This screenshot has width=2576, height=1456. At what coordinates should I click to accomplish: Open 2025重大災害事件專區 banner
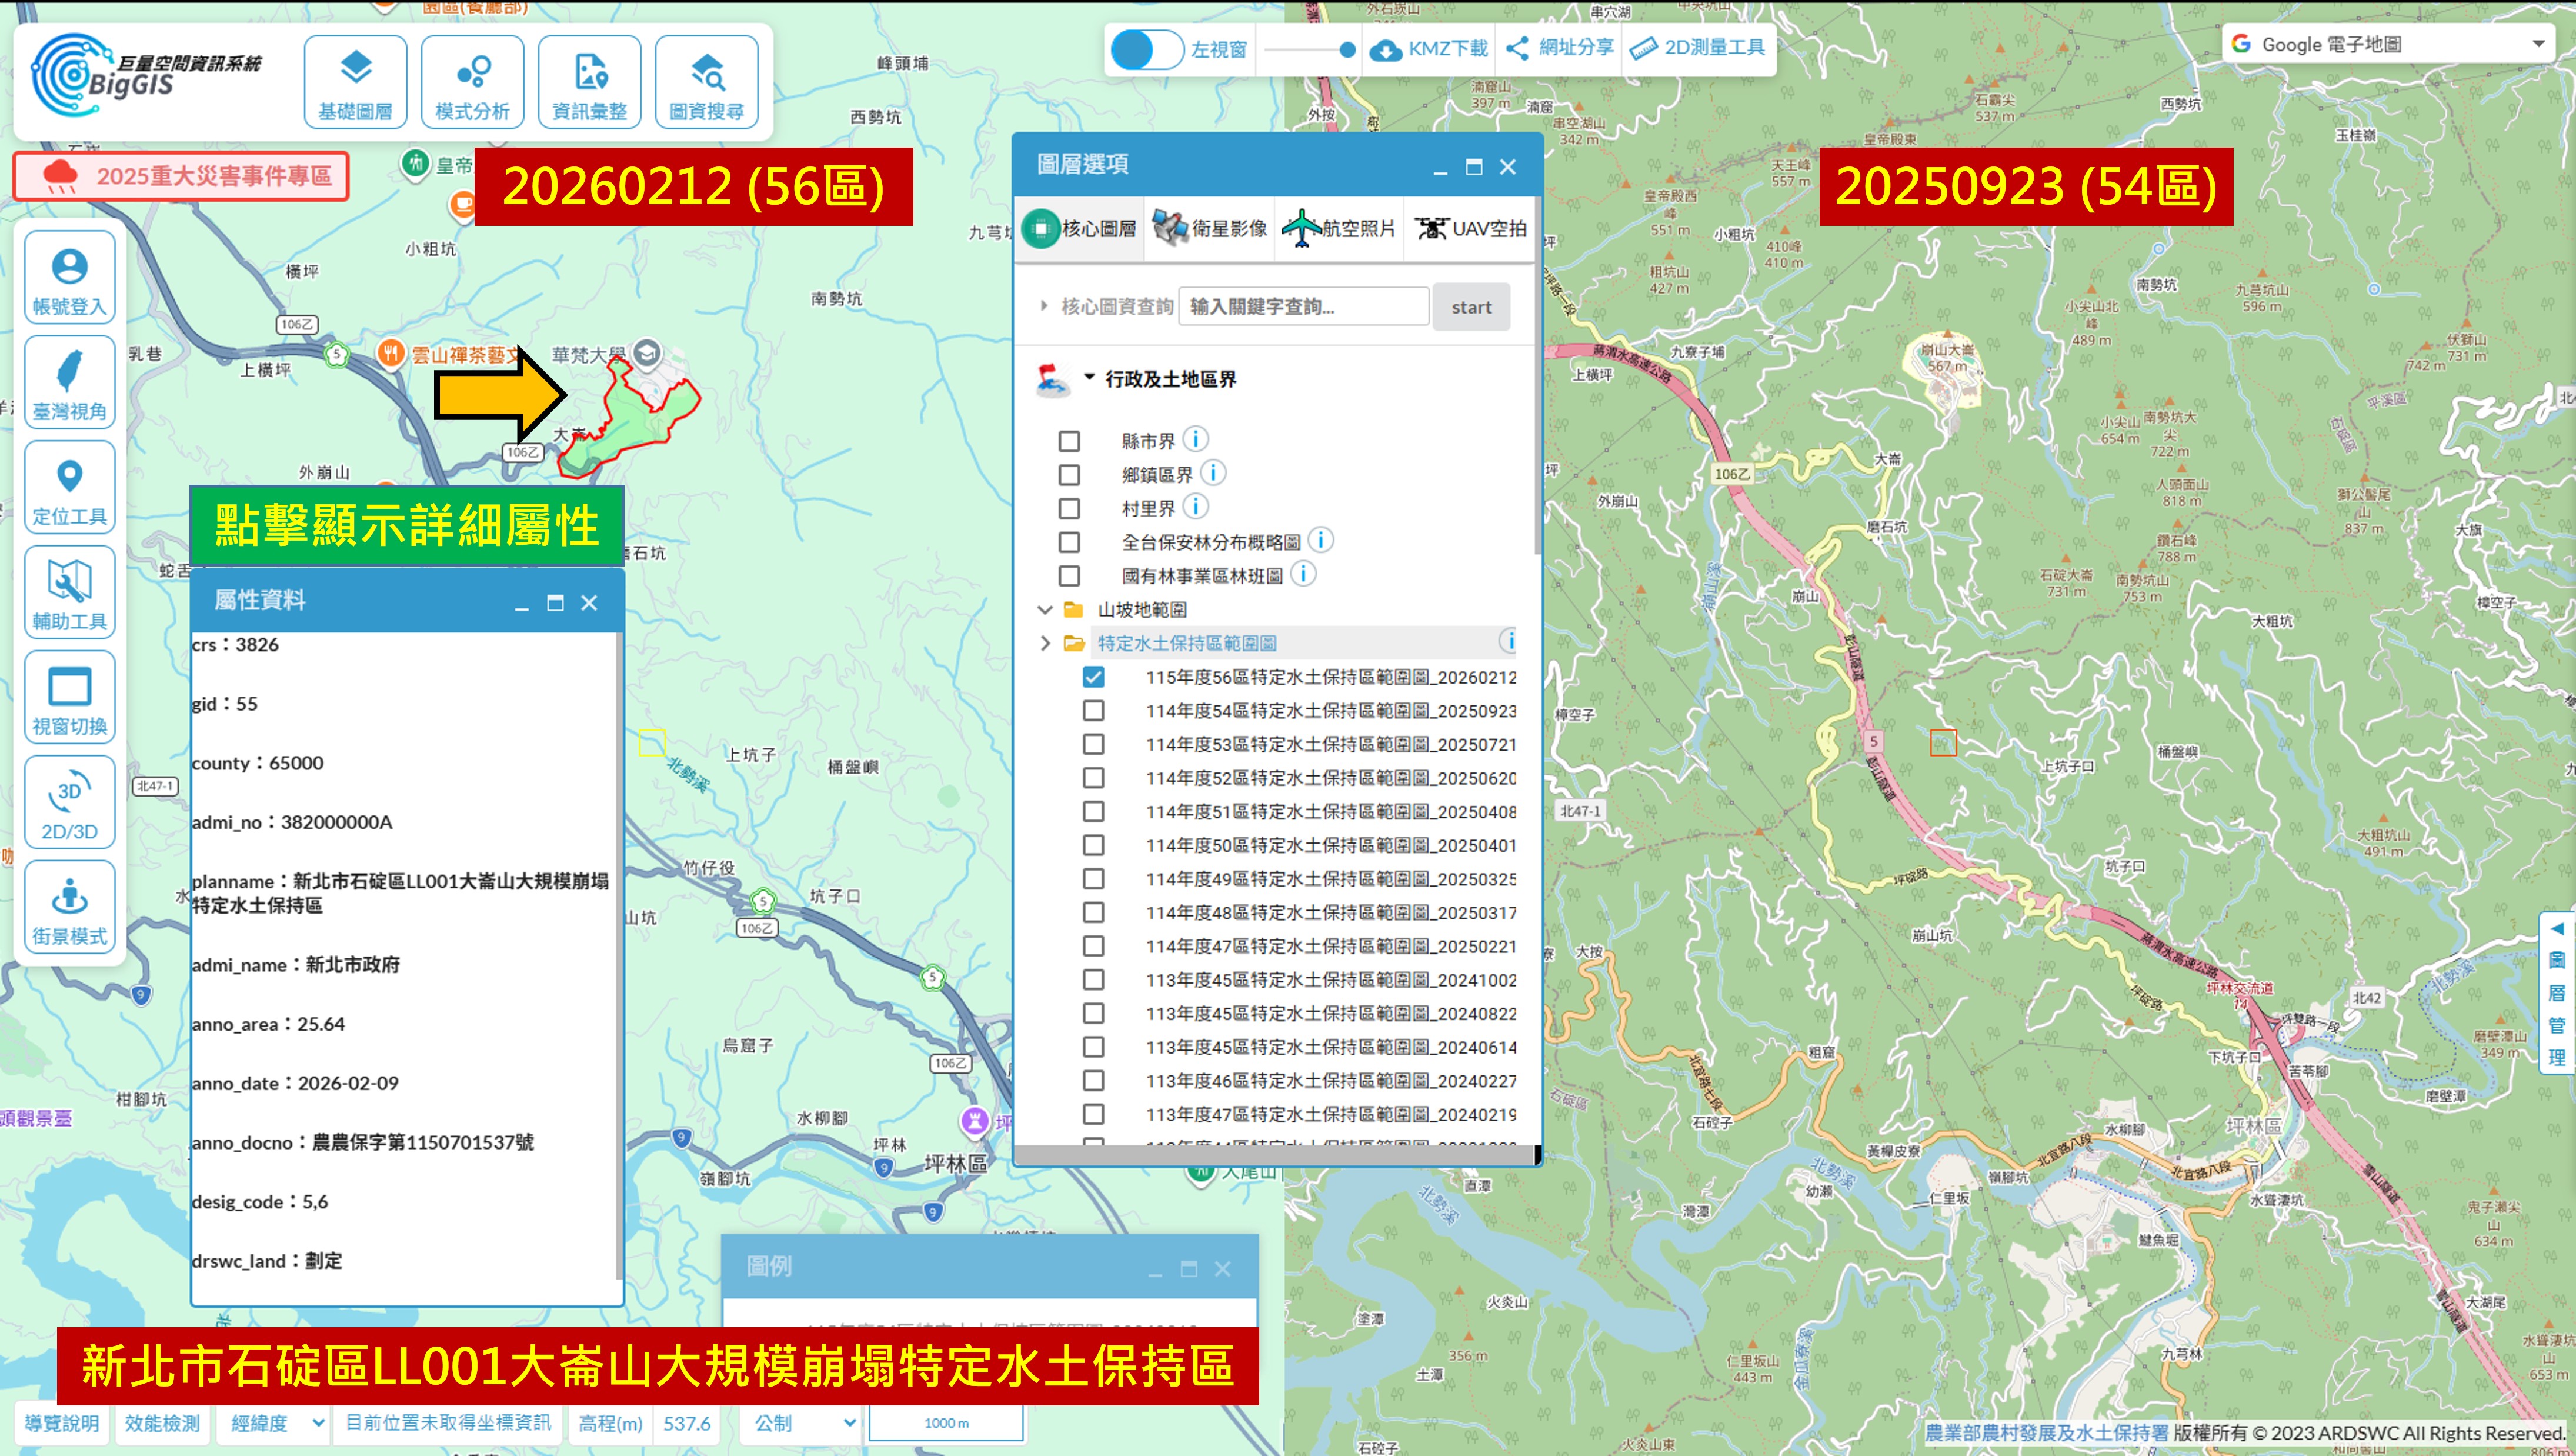point(181,176)
